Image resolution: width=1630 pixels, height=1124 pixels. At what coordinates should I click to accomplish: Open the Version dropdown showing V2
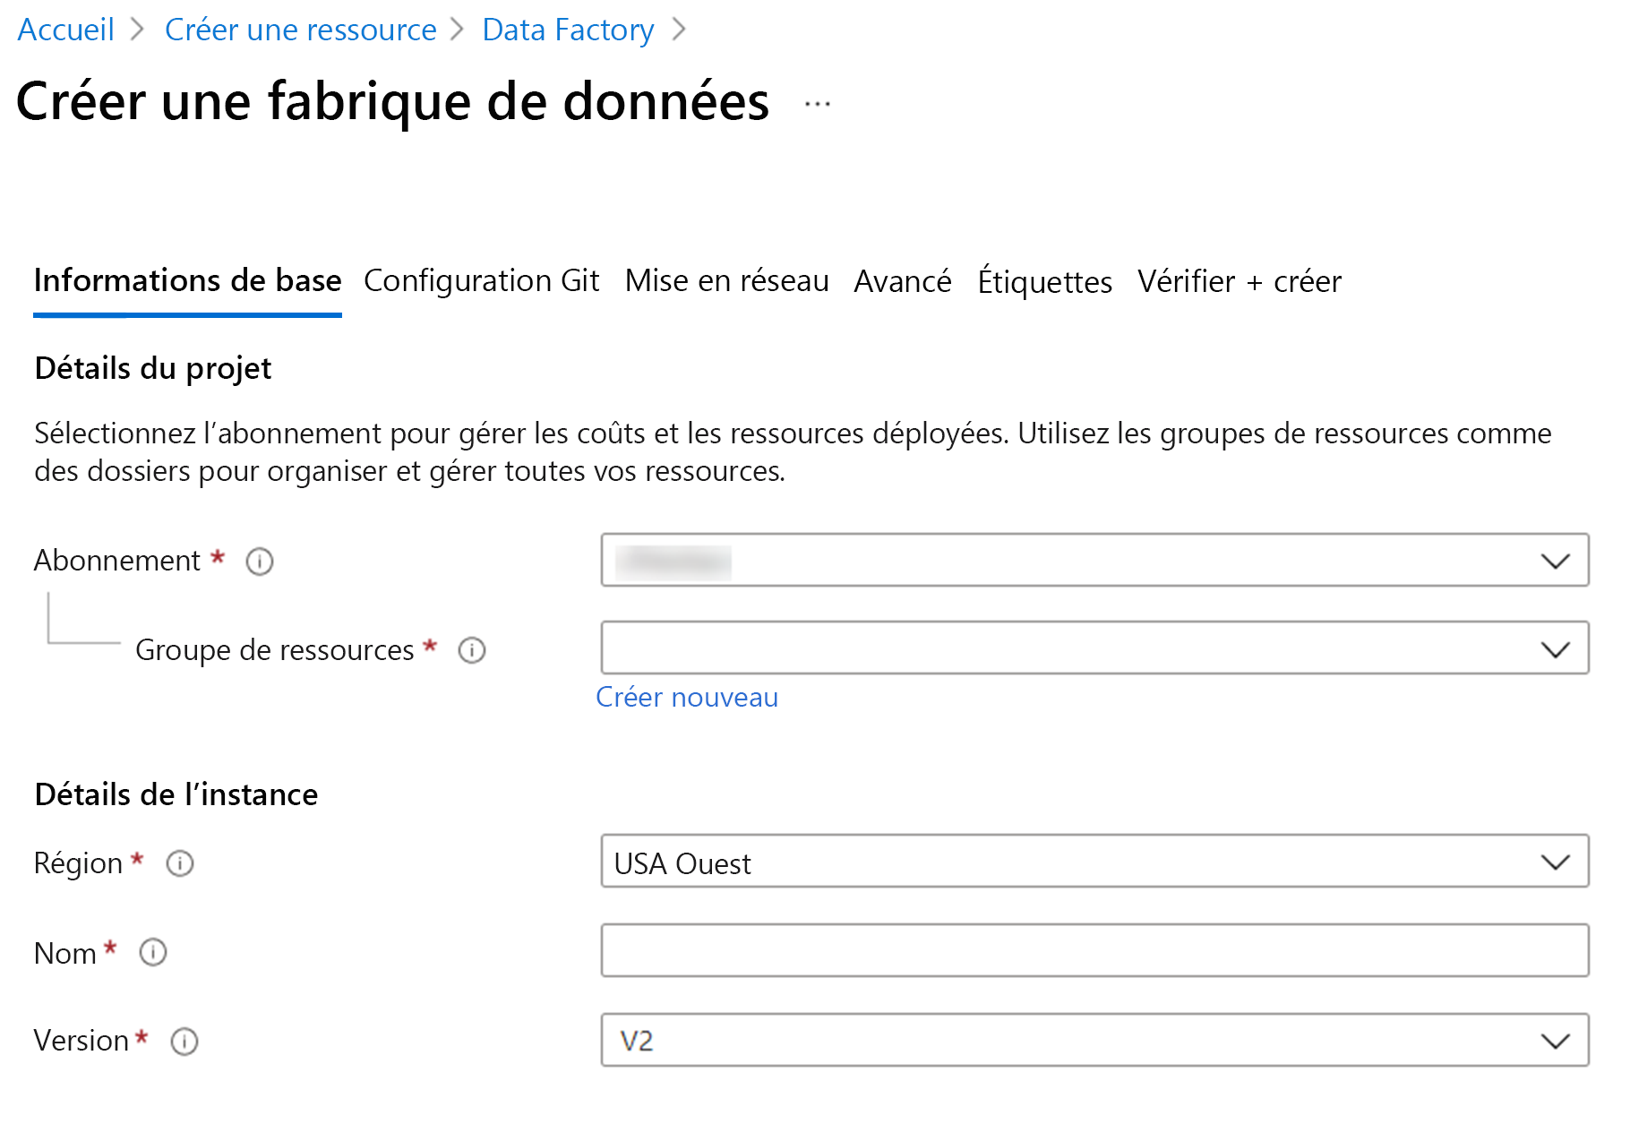[1094, 1040]
